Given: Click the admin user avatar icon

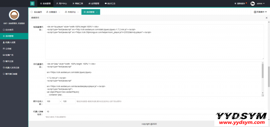Looking at the screenshot, I should coord(252,4).
